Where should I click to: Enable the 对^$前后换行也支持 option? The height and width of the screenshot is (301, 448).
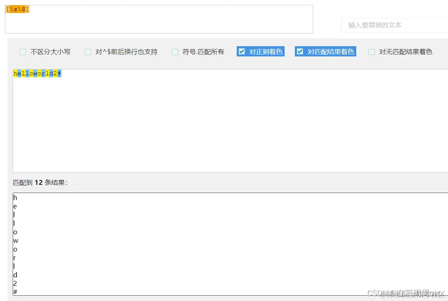tap(88, 52)
